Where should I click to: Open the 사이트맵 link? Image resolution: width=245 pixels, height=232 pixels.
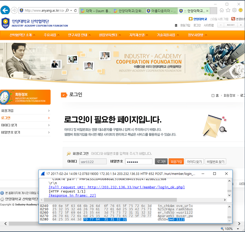[209, 25]
